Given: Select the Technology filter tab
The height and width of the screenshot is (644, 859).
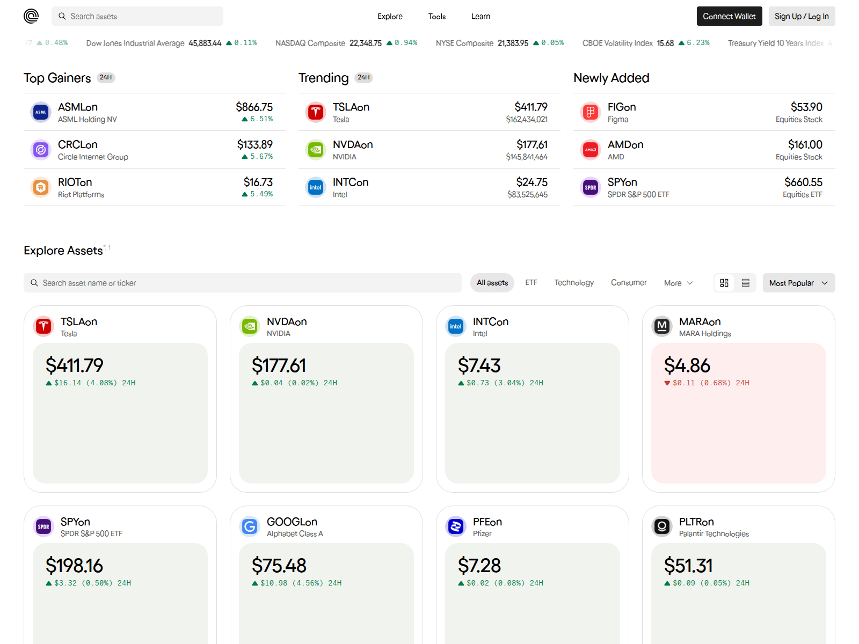Looking at the screenshot, I should click(574, 283).
